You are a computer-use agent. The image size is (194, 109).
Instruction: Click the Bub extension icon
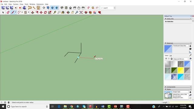(x=12, y=8)
